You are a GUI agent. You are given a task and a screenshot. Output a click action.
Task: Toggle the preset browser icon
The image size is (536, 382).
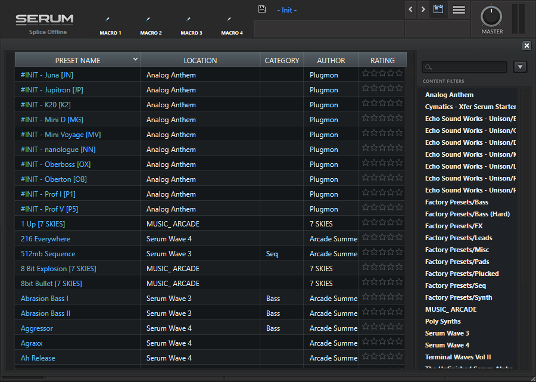coord(438,9)
